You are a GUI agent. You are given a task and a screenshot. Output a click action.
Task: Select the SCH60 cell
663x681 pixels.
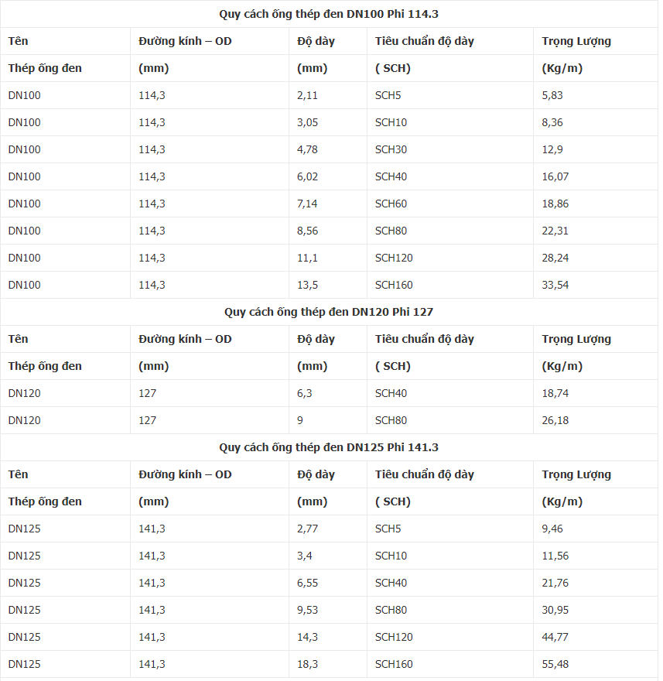[391, 204]
